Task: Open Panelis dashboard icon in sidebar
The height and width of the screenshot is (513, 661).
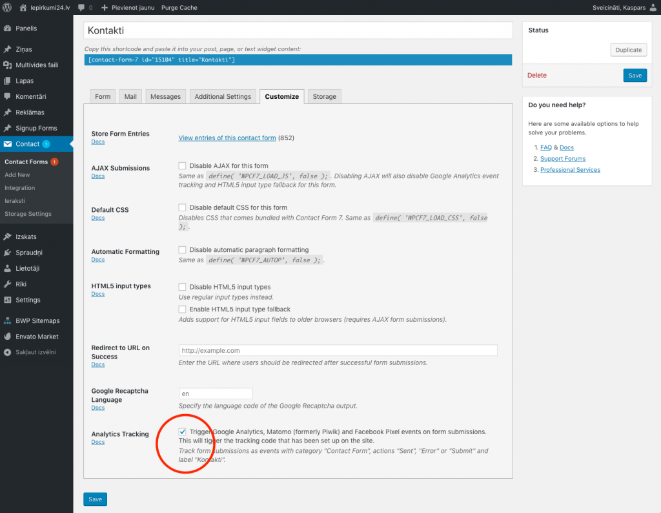Action: pyautogui.click(x=8, y=28)
